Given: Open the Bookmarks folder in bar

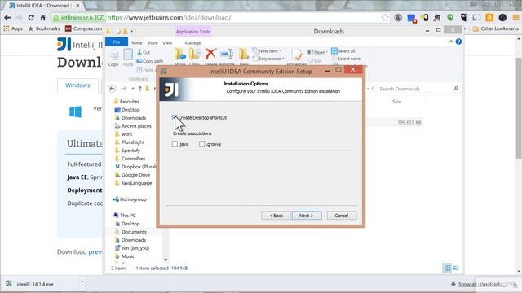Looking at the screenshot, I should coord(44,29).
